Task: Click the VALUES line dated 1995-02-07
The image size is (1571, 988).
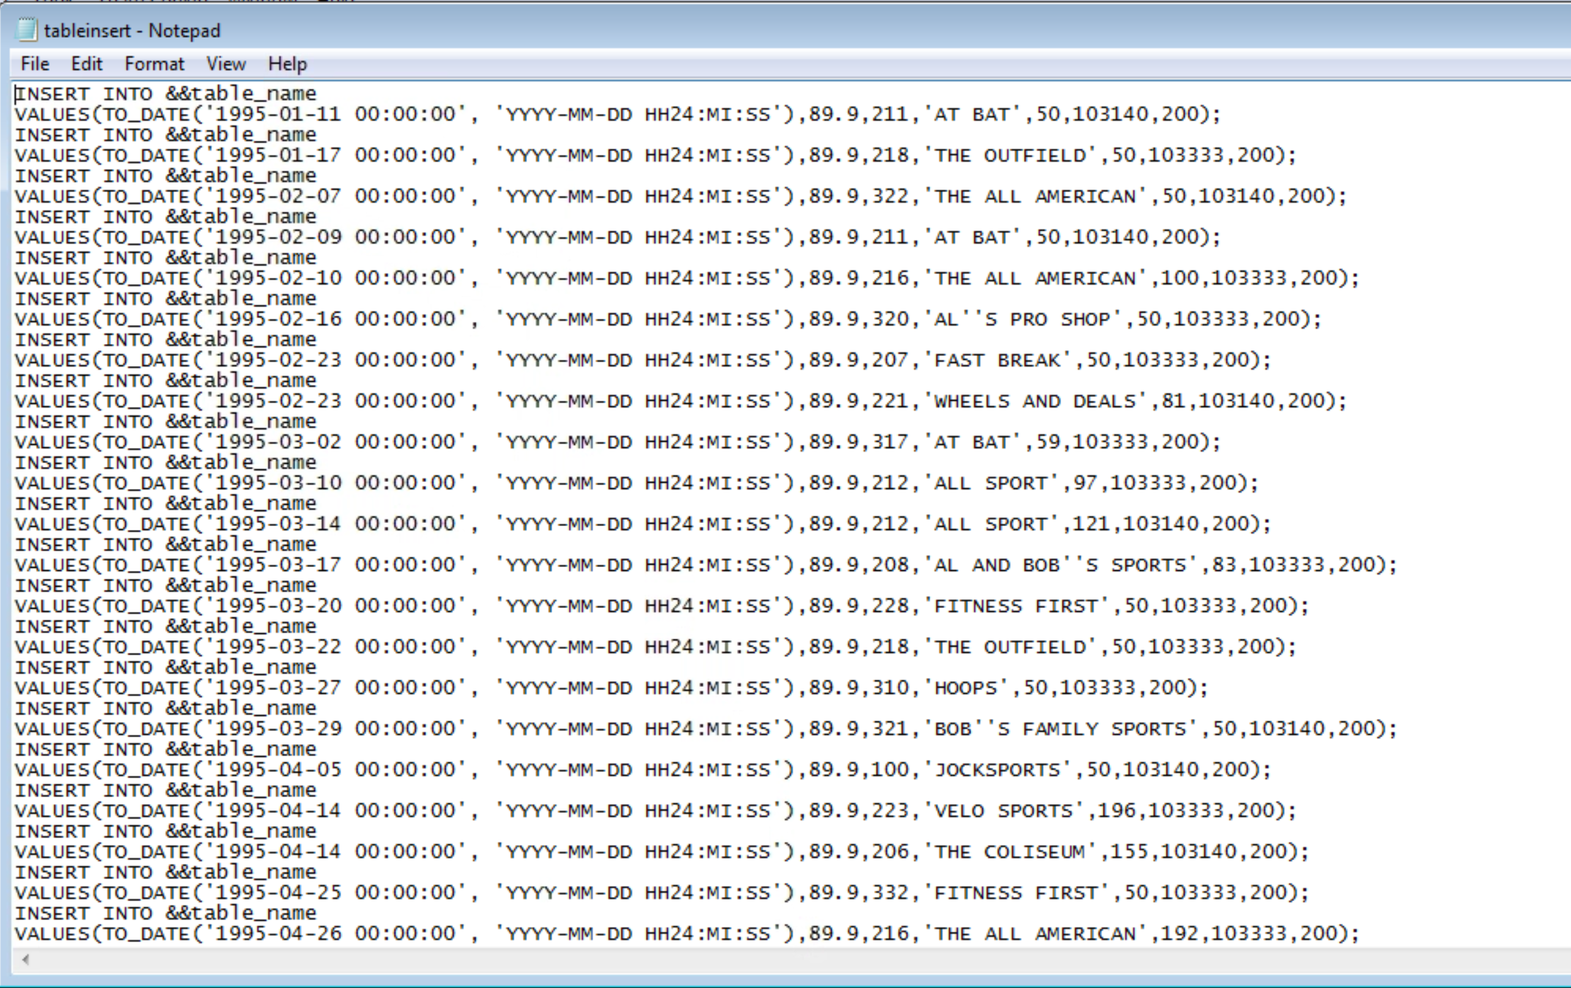Action: 681,197
